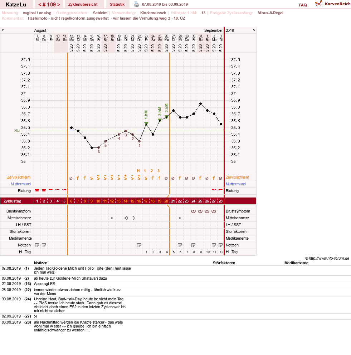
Task: Click the 'vaginal / analog' measurement value
Action: [x=37, y=13]
